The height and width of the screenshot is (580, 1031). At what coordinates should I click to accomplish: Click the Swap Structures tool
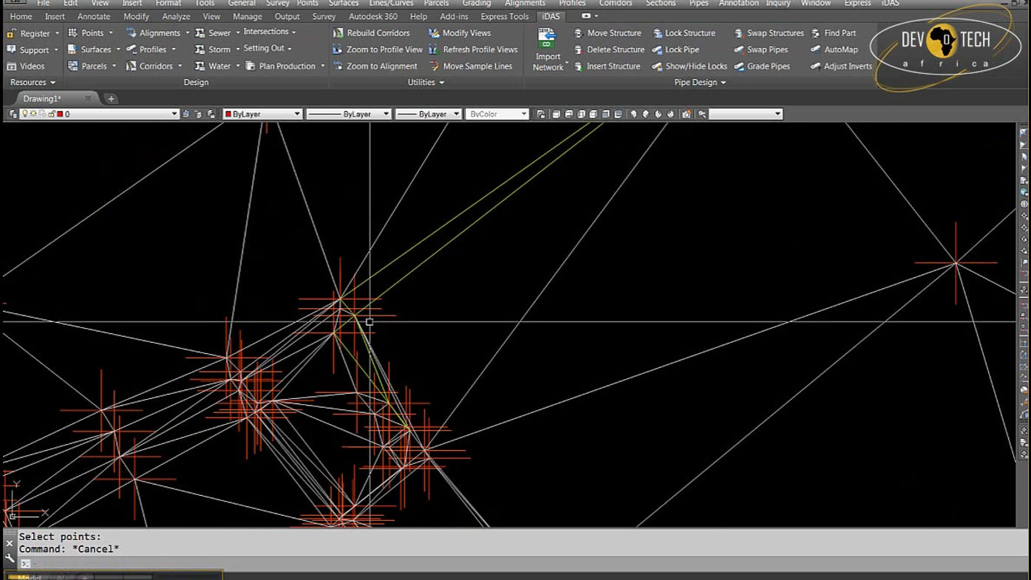(x=768, y=33)
